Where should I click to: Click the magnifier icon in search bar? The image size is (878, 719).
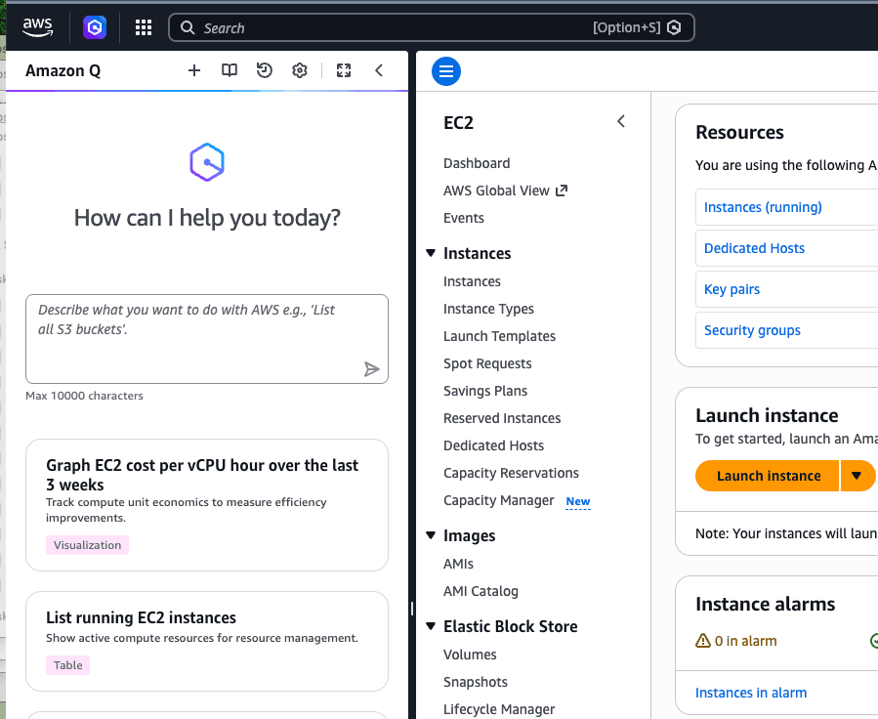pyautogui.click(x=188, y=28)
